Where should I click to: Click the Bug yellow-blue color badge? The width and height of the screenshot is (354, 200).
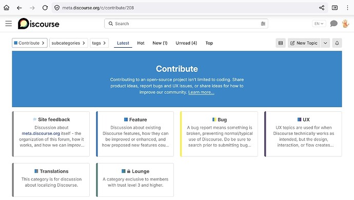pos(214,119)
